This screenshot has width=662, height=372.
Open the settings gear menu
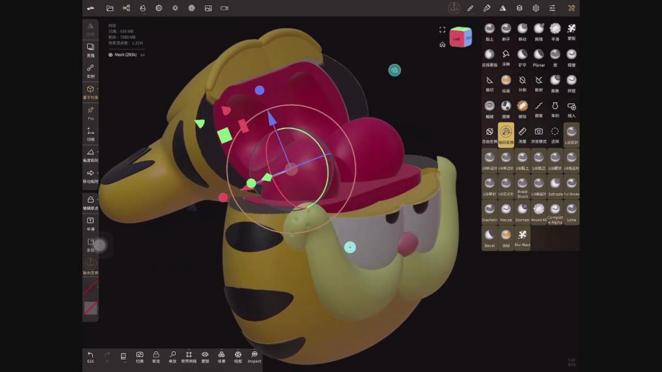(x=536, y=8)
